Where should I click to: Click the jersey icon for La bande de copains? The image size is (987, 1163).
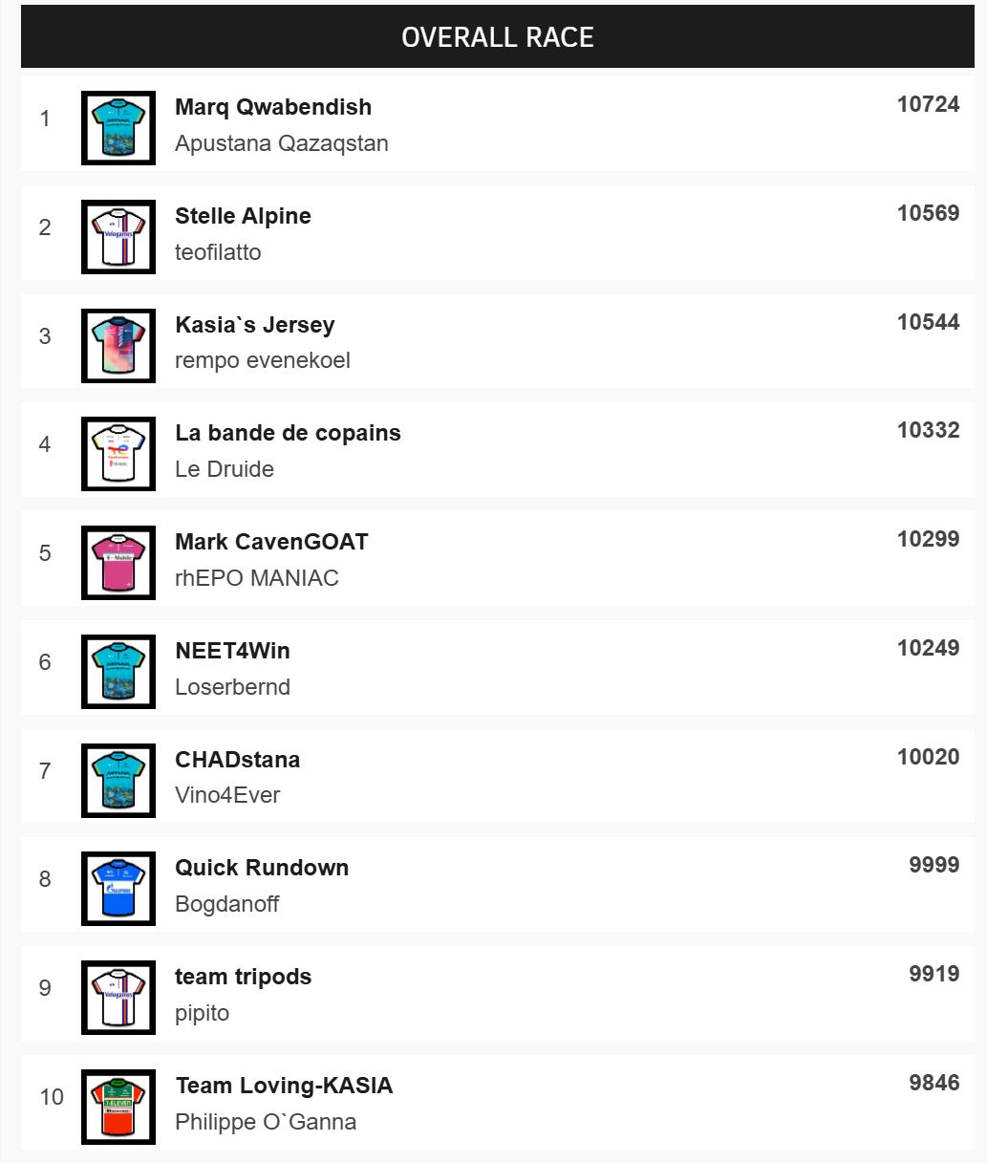click(118, 454)
